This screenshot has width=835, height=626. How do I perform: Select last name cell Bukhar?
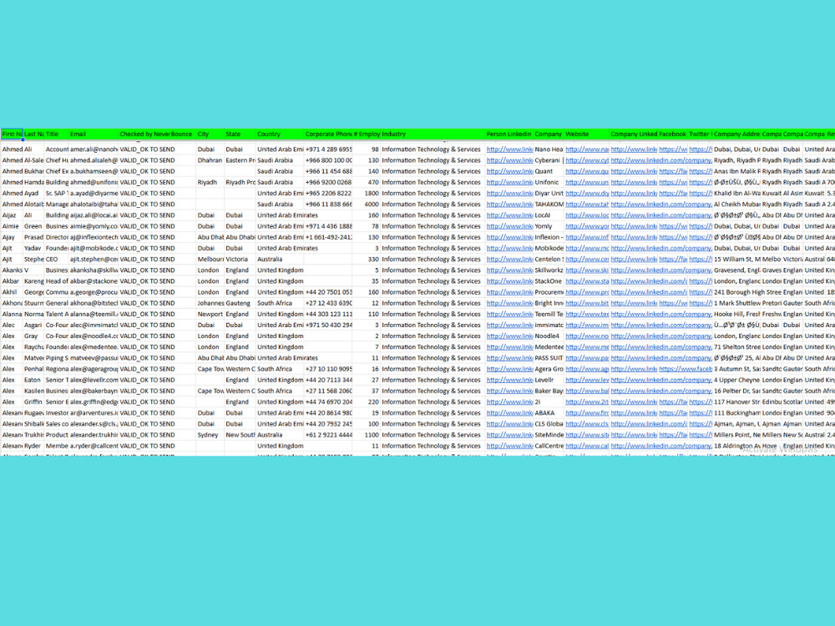[33, 171]
